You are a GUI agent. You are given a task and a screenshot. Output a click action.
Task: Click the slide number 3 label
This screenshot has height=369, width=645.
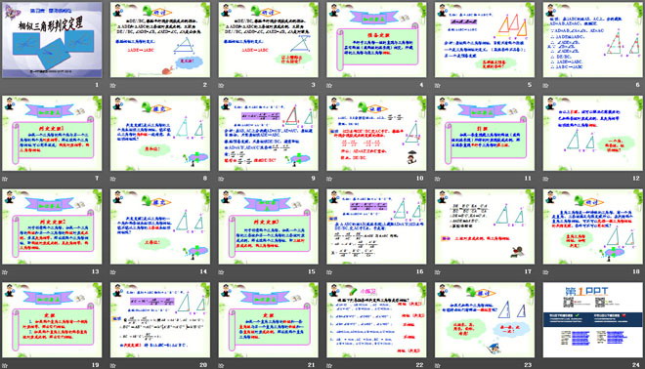[x=313, y=85]
